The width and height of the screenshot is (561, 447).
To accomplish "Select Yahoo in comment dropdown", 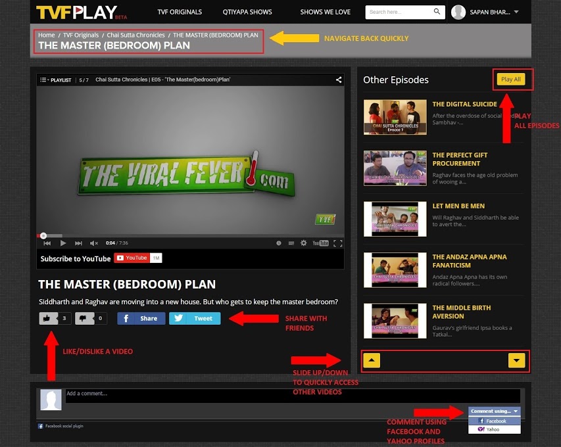I will tap(495, 429).
